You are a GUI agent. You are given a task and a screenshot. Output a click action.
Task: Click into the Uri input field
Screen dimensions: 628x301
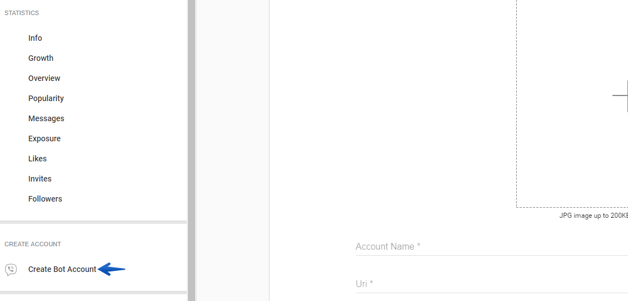[x=492, y=284]
